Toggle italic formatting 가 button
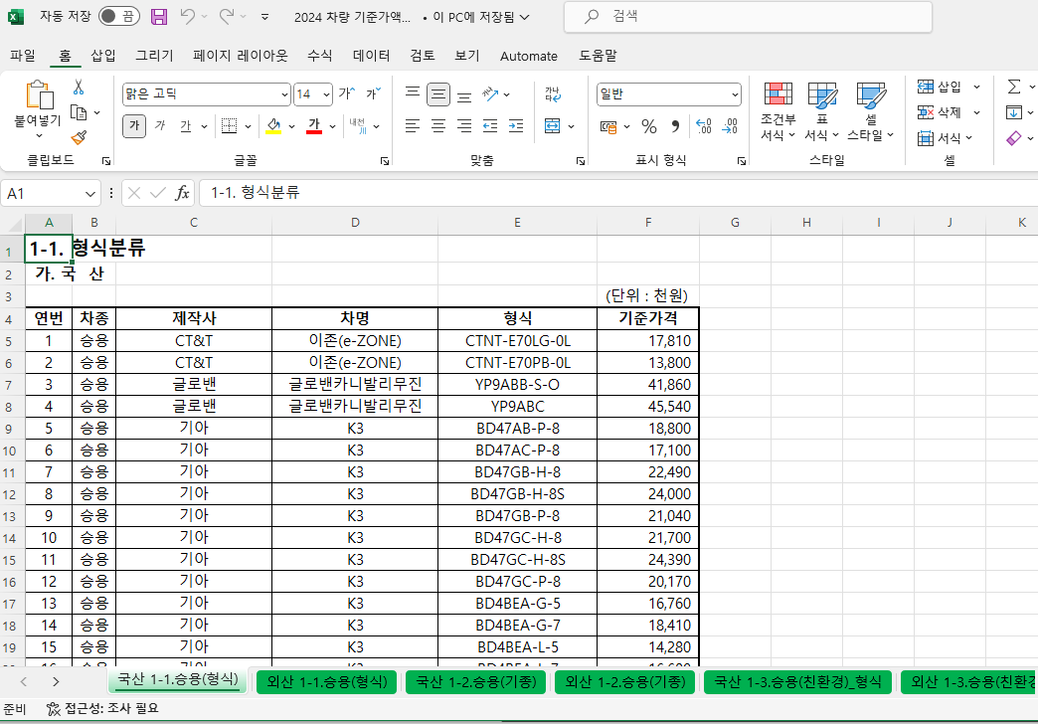This screenshot has height=724, width=1038. [x=160, y=125]
